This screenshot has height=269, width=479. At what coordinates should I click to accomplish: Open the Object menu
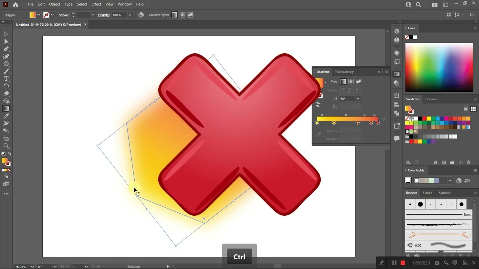point(55,4)
